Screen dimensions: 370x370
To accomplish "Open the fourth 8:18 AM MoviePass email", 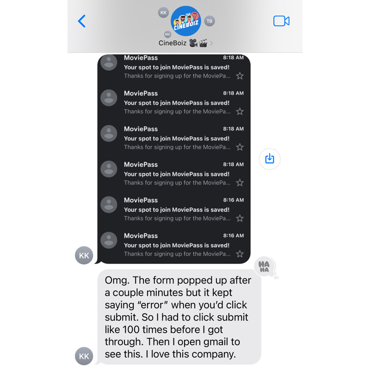I will [x=174, y=174].
